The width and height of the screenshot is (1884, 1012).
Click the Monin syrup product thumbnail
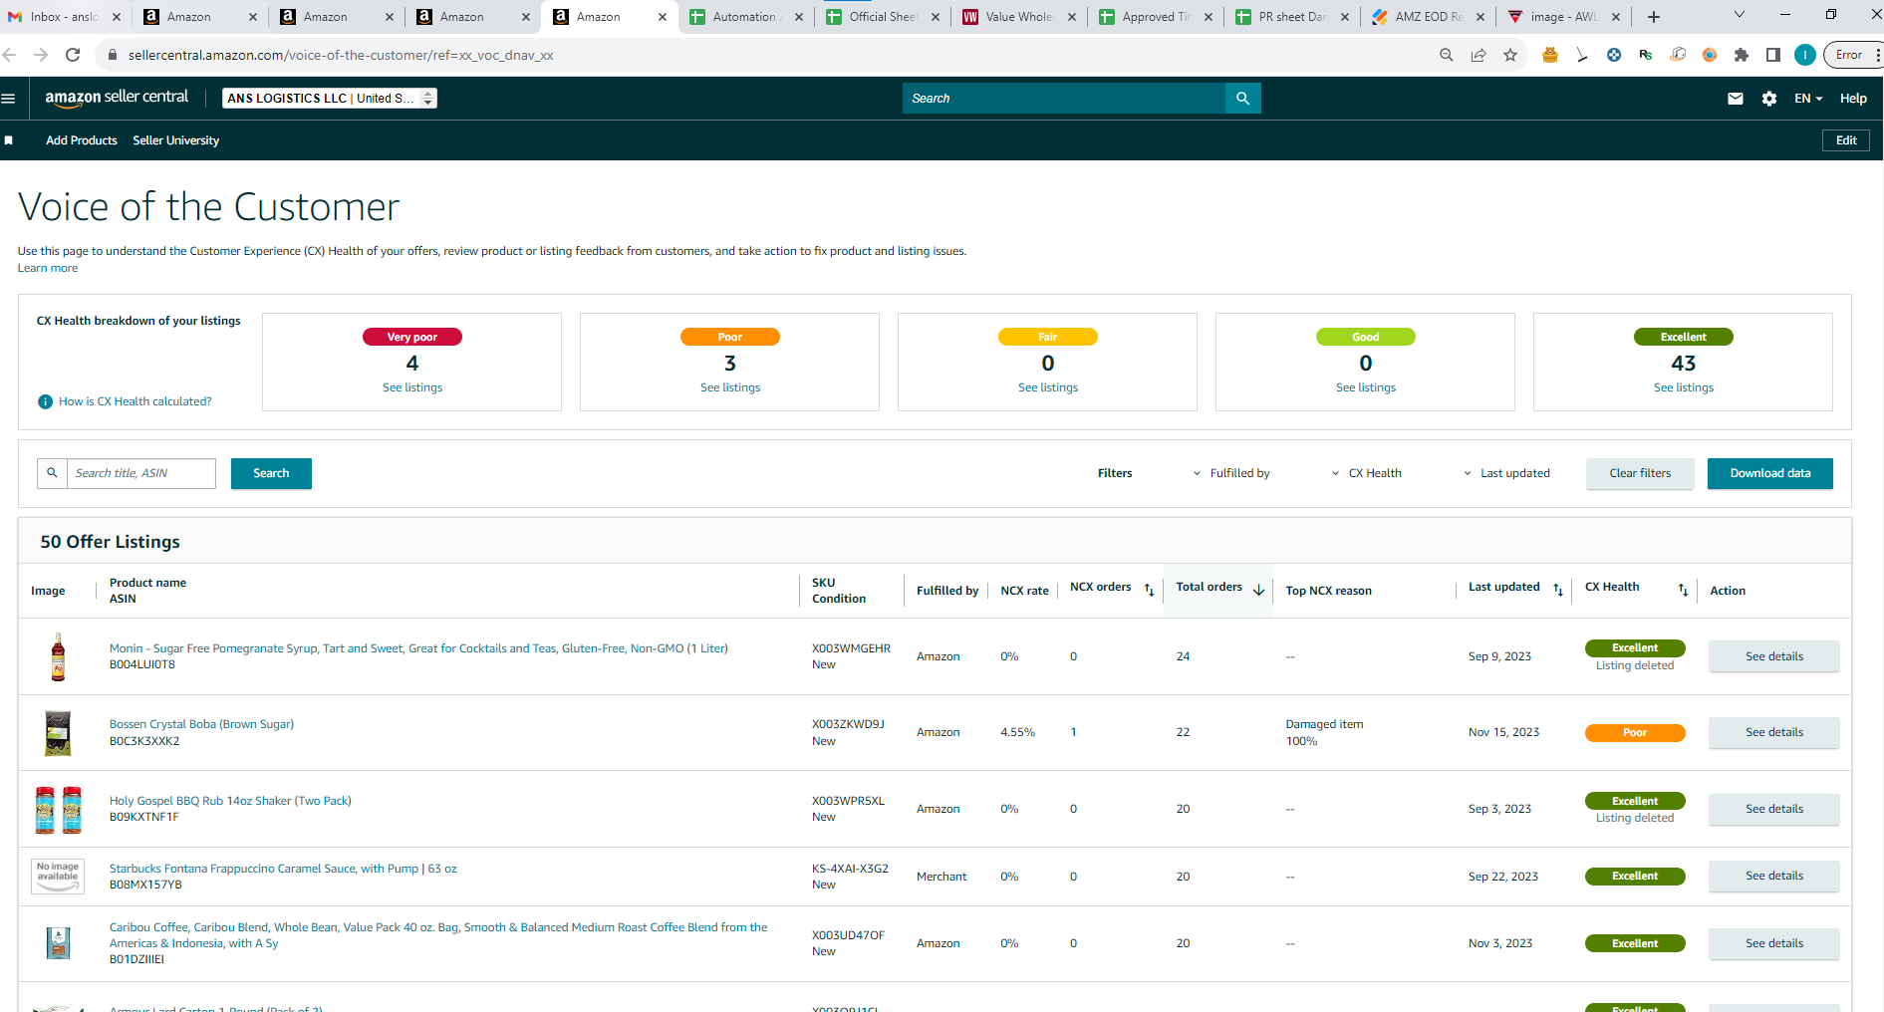[58, 656]
